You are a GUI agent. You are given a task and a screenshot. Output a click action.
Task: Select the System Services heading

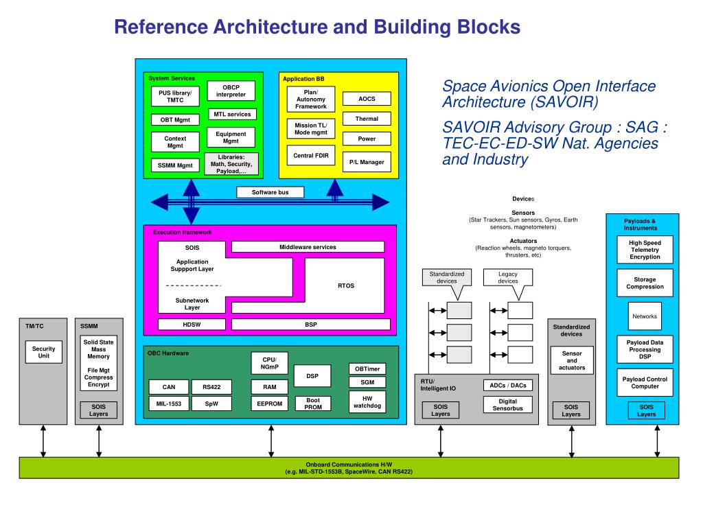[172, 78]
